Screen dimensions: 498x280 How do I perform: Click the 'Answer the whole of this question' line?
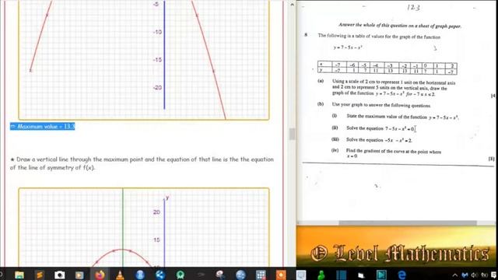tap(400, 26)
